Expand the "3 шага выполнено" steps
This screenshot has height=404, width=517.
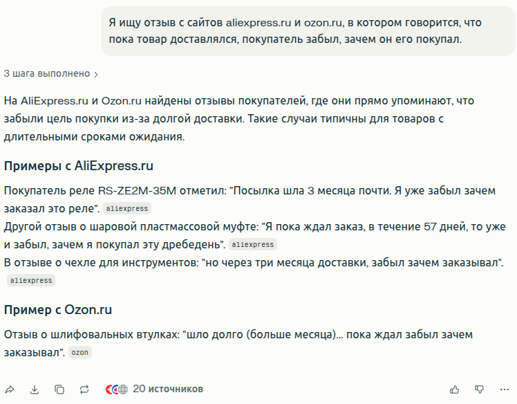(x=47, y=73)
